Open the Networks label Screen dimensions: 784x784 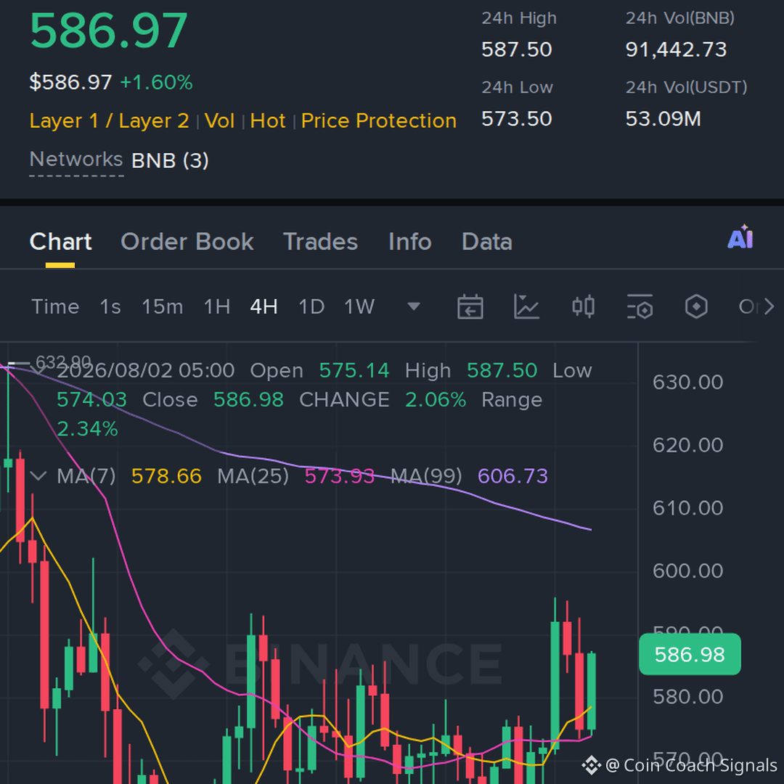(x=76, y=159)
